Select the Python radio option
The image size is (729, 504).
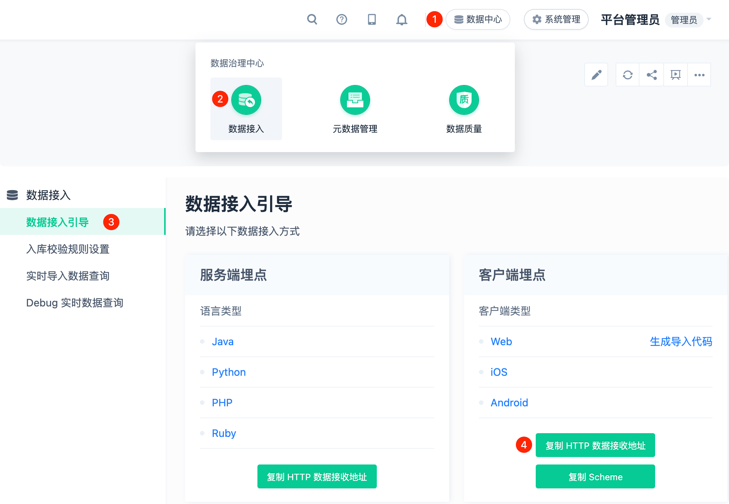click(228, 372)
